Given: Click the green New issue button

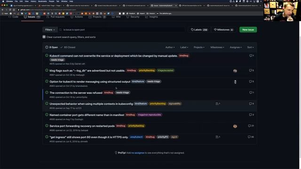Looking at the screenshot, I should coord(248,30).
